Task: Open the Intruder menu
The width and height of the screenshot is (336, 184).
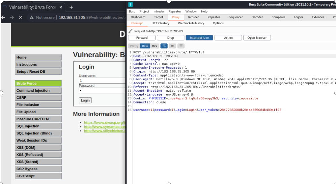Action: point(159,11)
